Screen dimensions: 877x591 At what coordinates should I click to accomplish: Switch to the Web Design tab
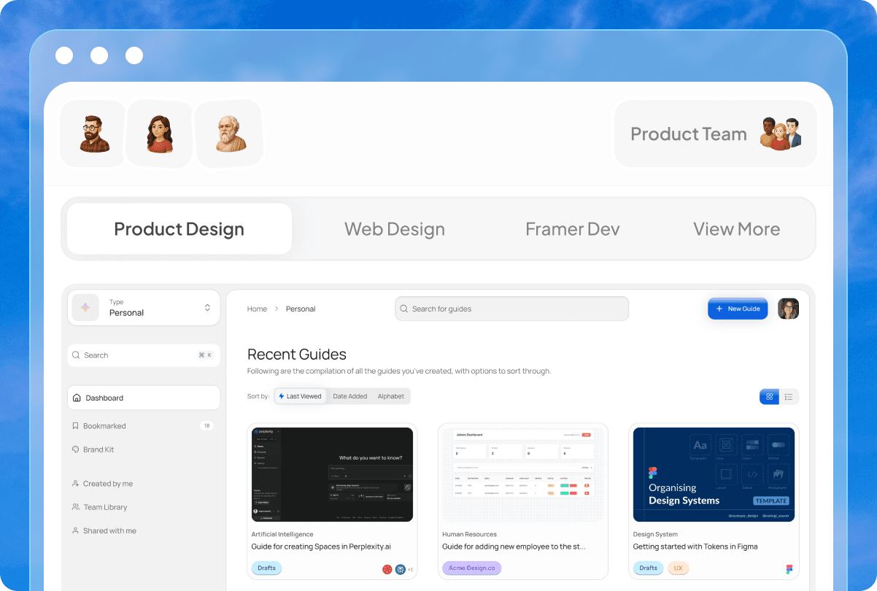point(395,229)
